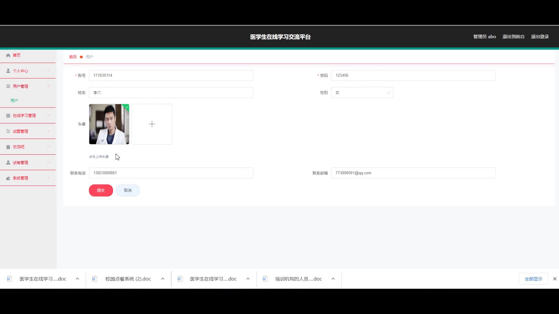Viewport: 559px width, 314px height.
Task: Focus the 联系电话 phone input field
Action: click(171, 173)
